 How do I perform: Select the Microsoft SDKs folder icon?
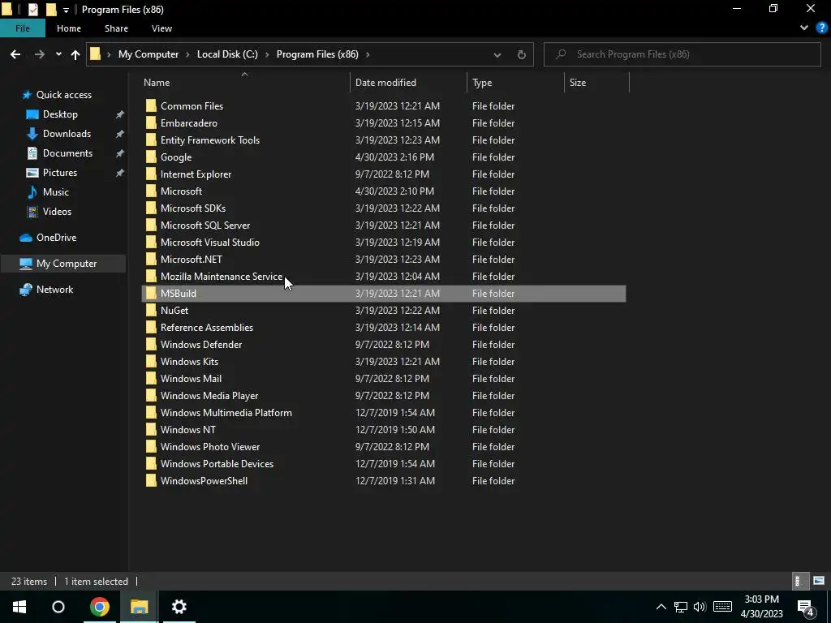click(x=151, y=208)
